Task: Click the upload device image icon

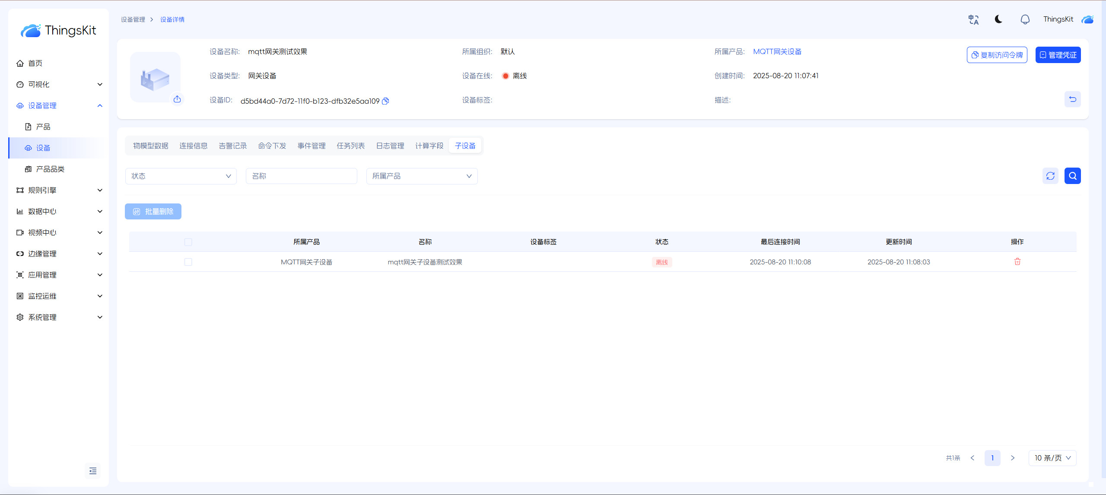Action: pyautogui.click(x=177, y=99)
